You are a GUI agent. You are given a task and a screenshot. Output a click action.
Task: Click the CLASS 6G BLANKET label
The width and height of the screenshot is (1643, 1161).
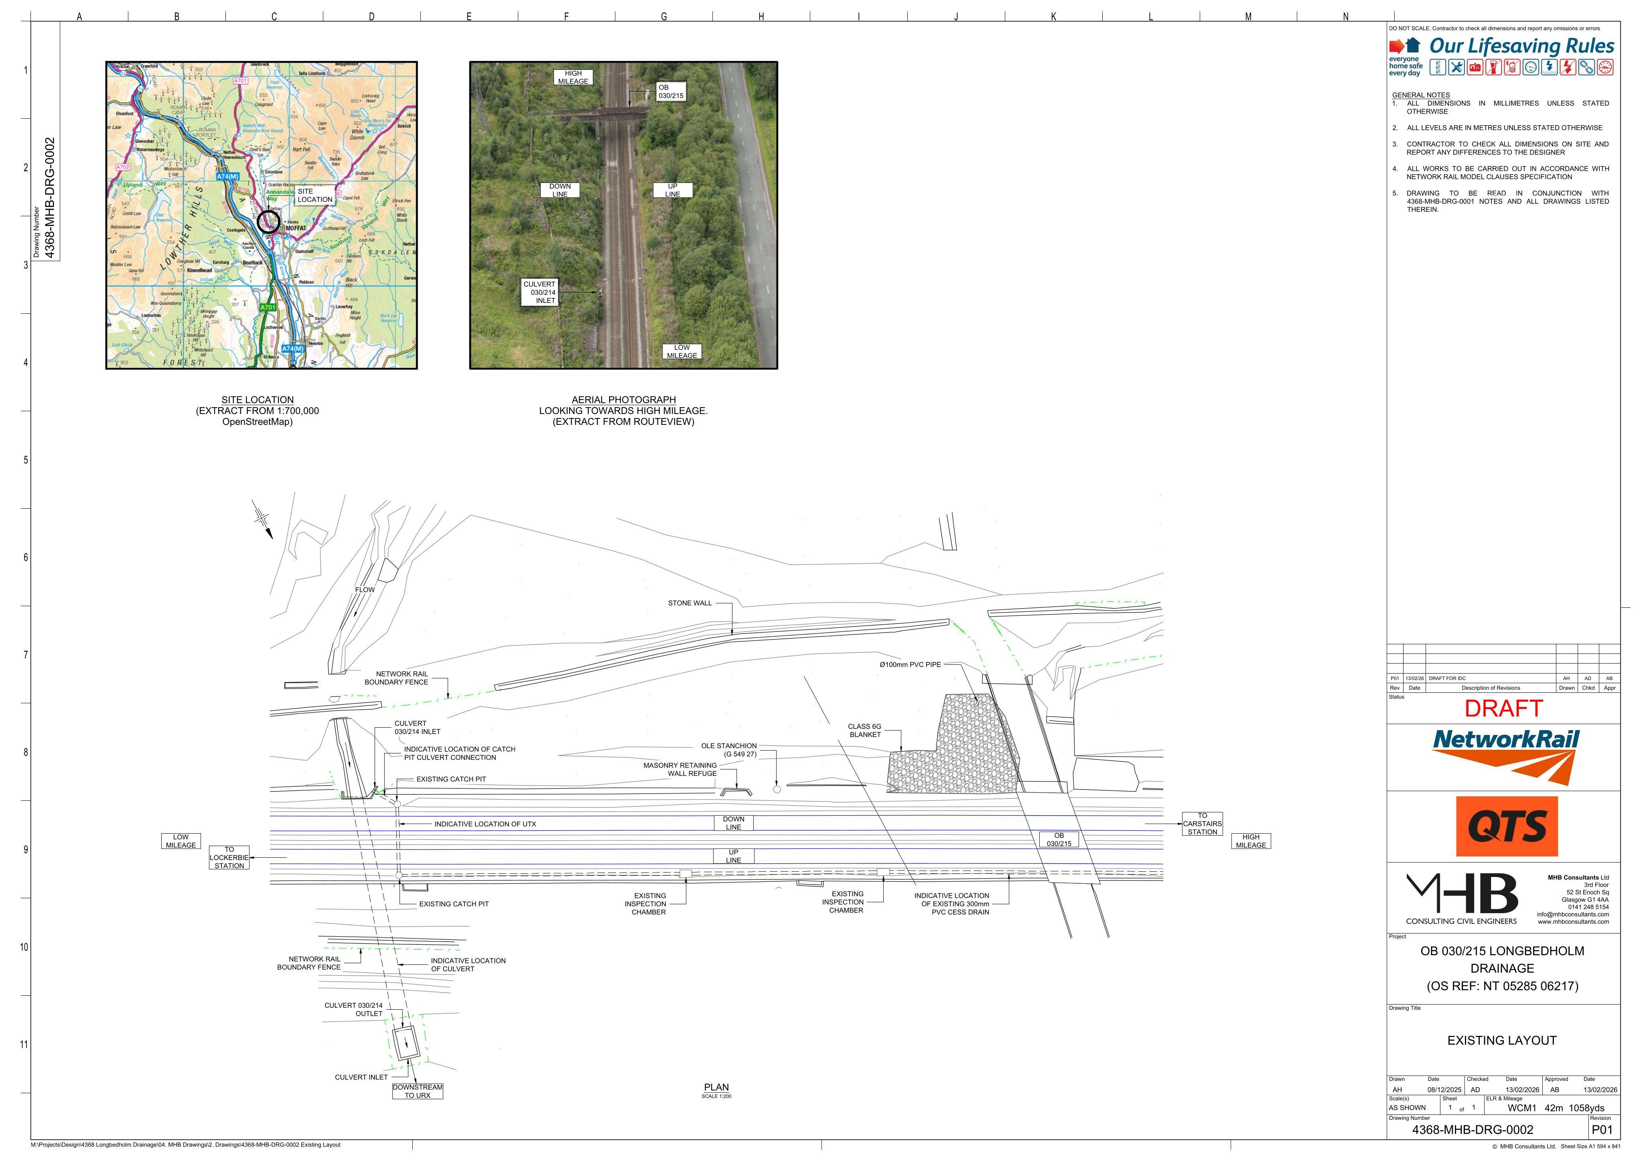pos(865,730)
